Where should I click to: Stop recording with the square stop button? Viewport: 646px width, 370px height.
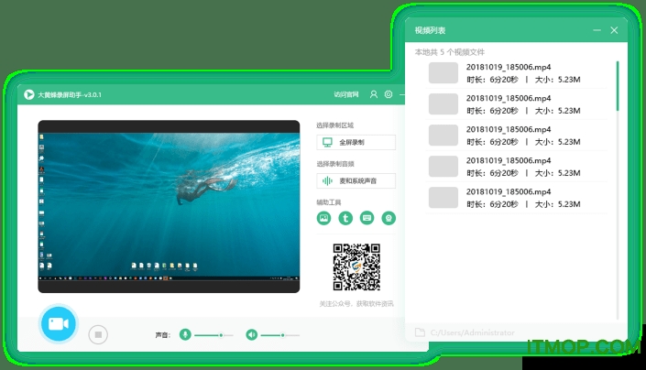pyautogui.click(x=99, y=334)
